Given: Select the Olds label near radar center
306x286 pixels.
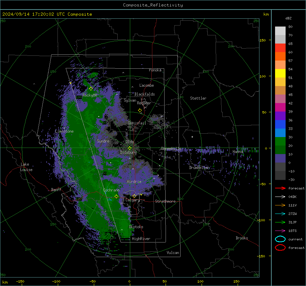Looking at the screenshot, I should (130, 142).
